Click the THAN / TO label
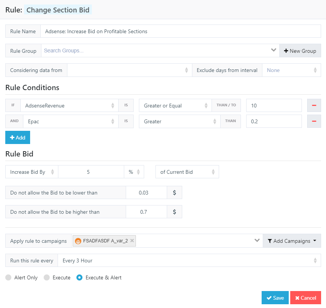 [226, 105]
